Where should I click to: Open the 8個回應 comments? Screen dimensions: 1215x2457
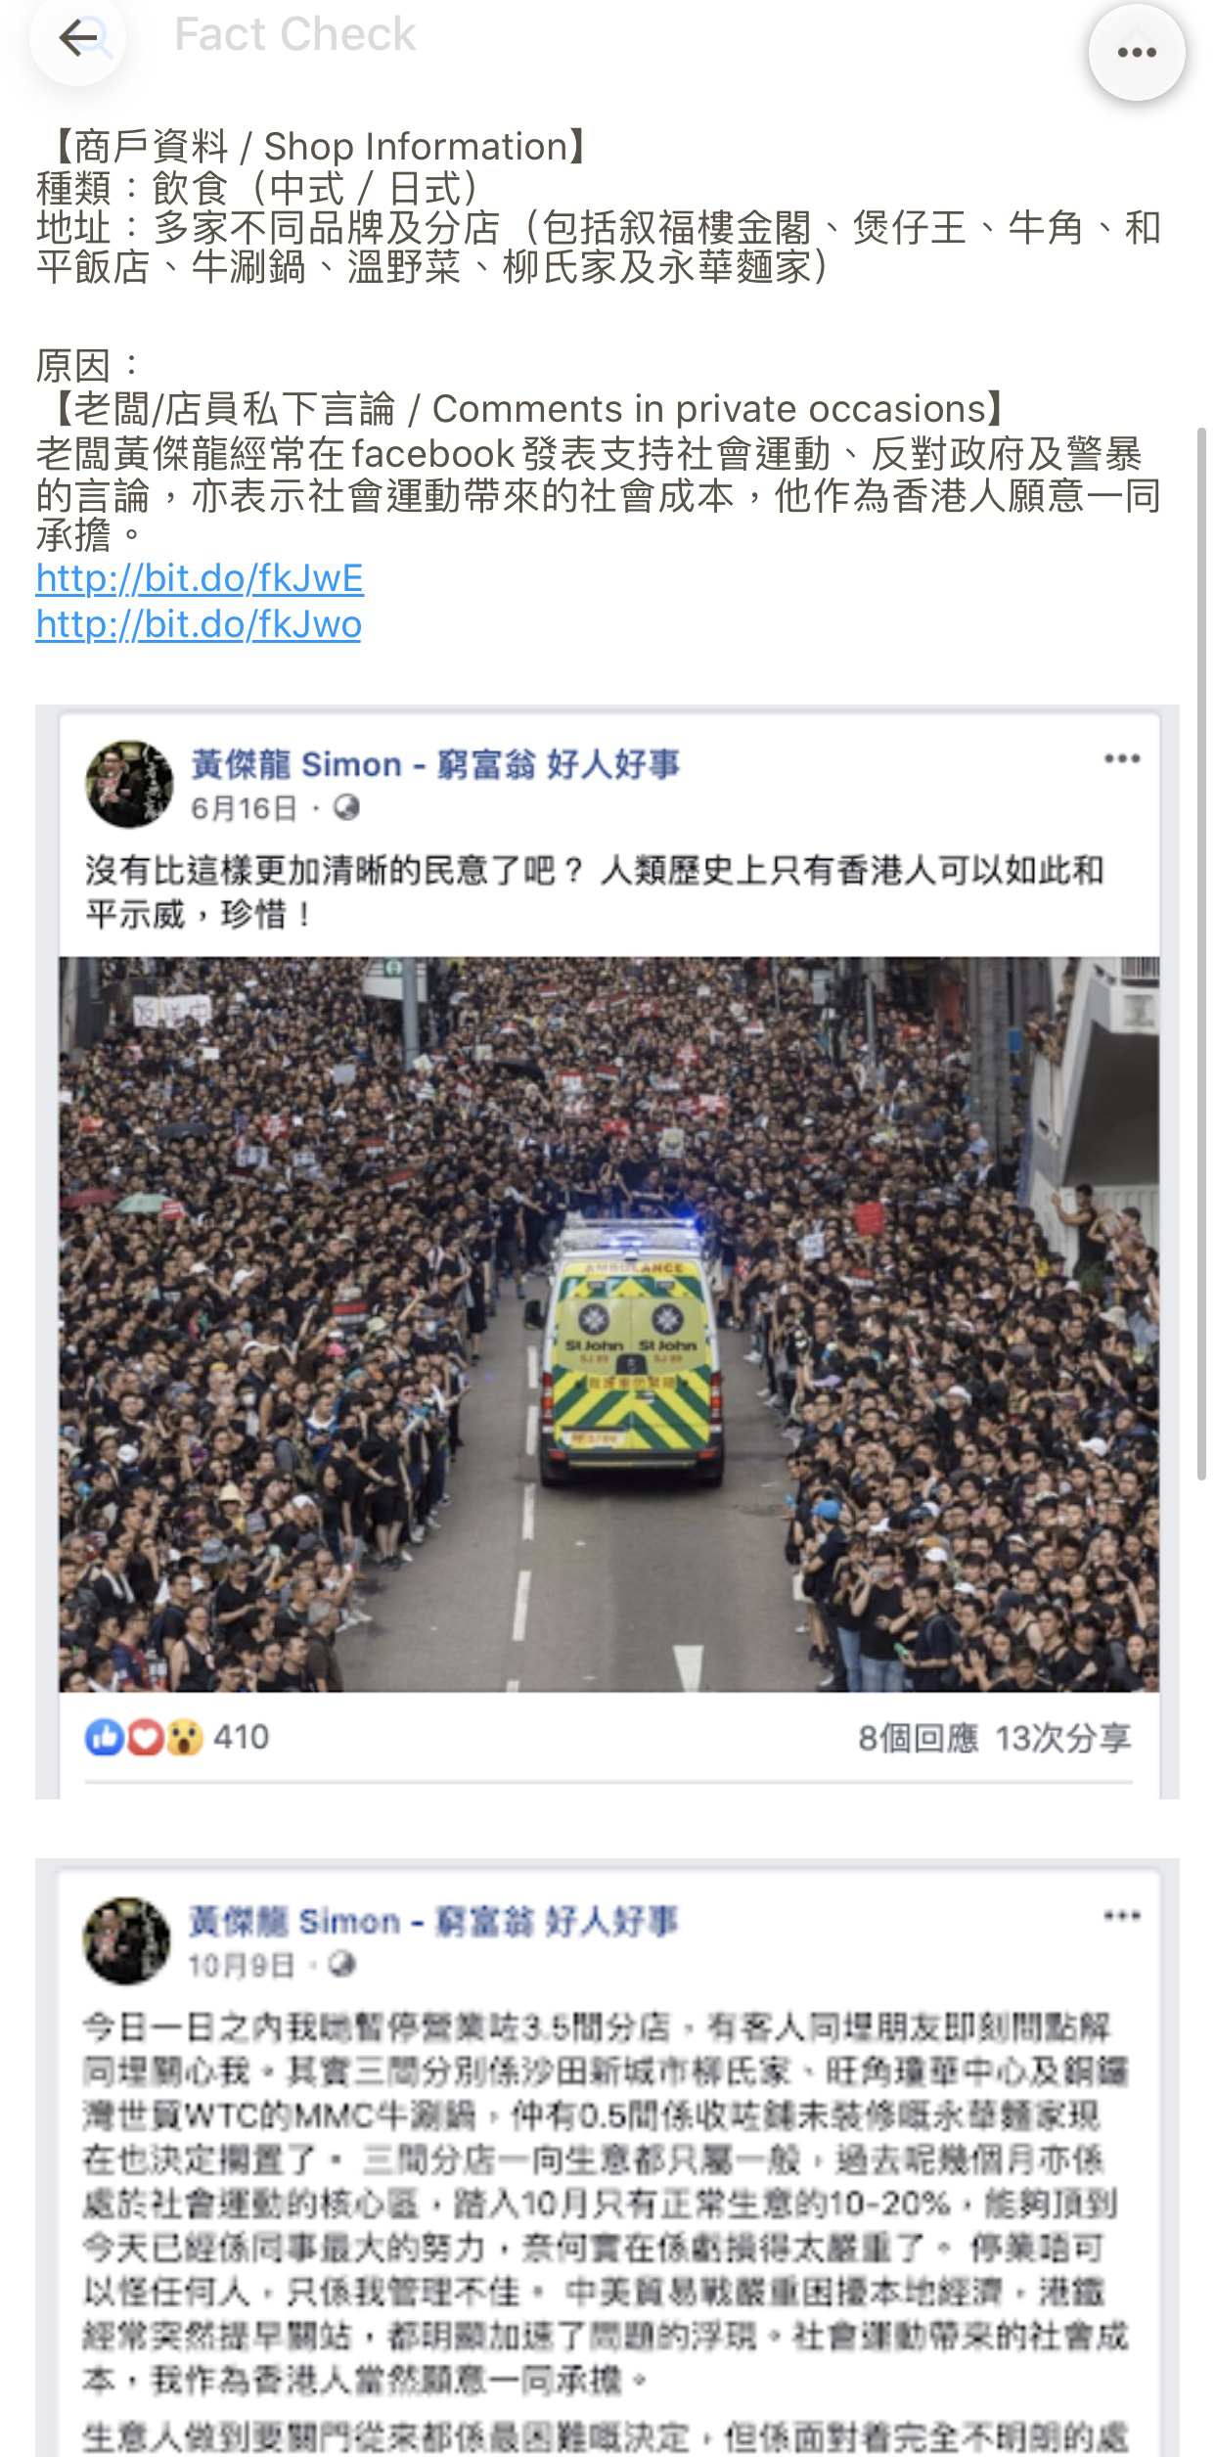(918, 1738)
